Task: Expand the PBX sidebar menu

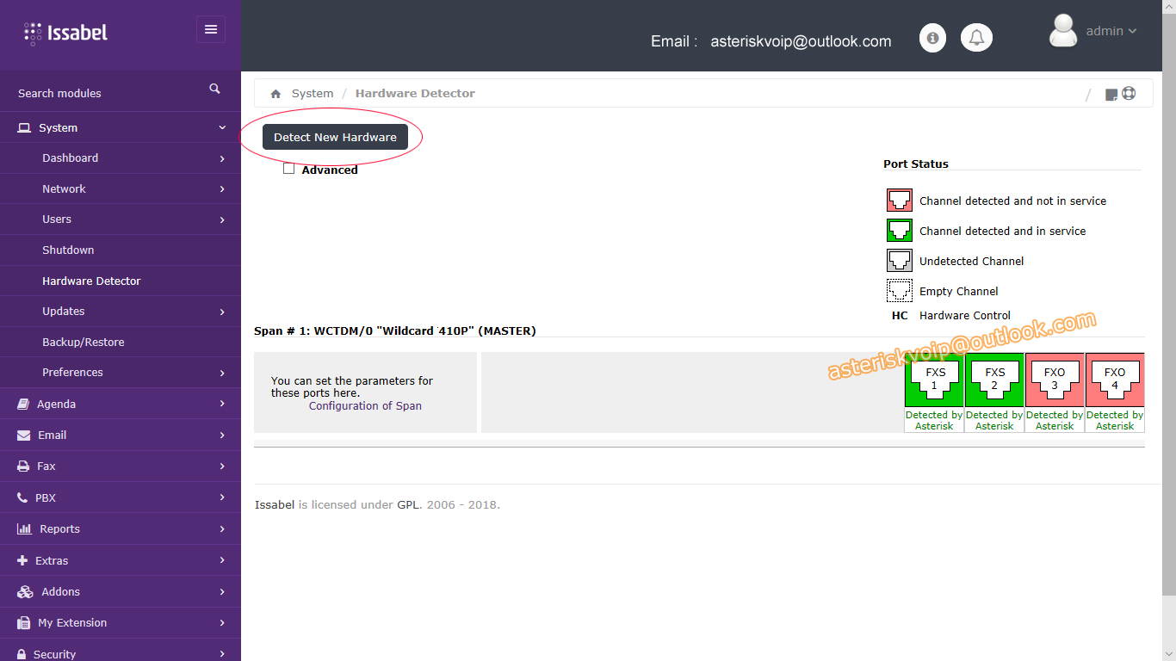Action: point(121,497)
